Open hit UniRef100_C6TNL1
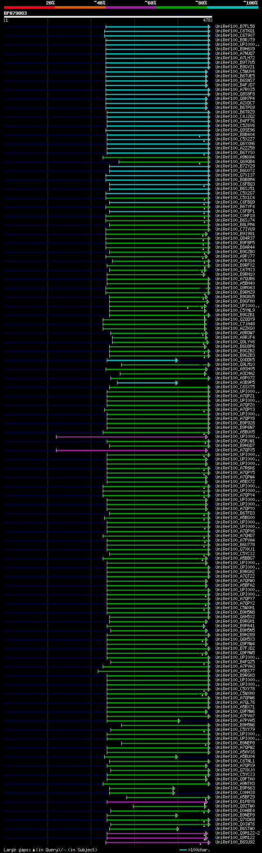 click(235, 761)
